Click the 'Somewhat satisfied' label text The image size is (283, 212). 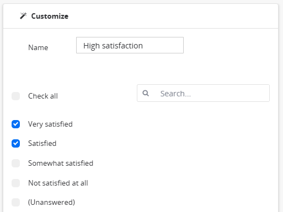pos(61,163)
